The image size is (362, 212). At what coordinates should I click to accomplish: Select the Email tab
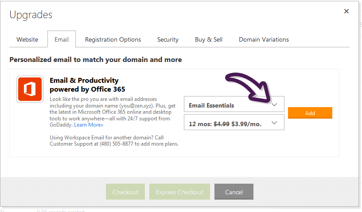pyautogui.click(x=62, y=39)
